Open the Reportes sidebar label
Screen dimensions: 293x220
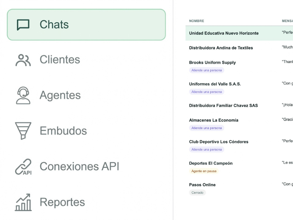[62, 202]
